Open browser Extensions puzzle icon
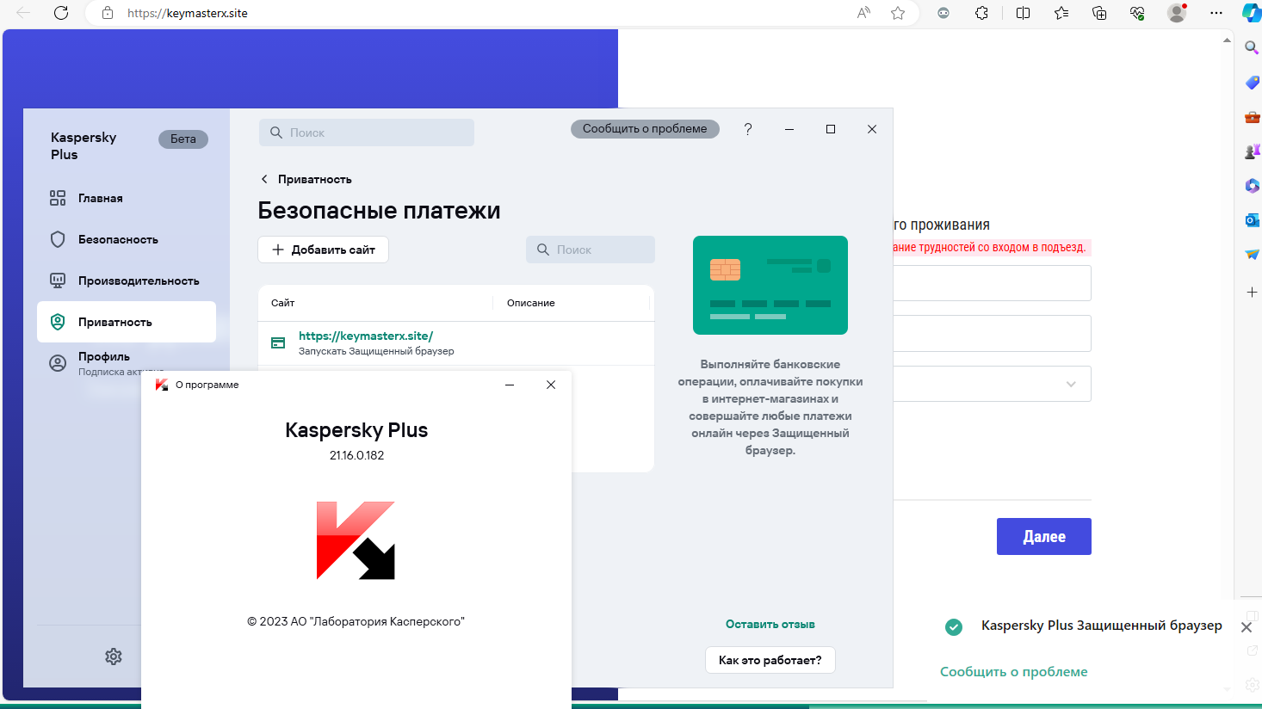The height and width of the screenshot is (709, 1262). 981,13
